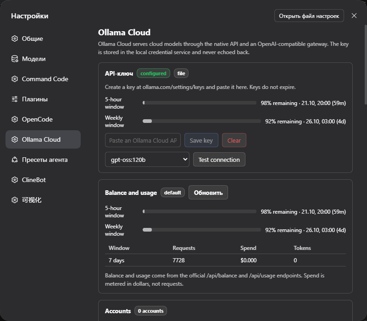Click the vertical scrollbar thumb

(x=366, y=64)
